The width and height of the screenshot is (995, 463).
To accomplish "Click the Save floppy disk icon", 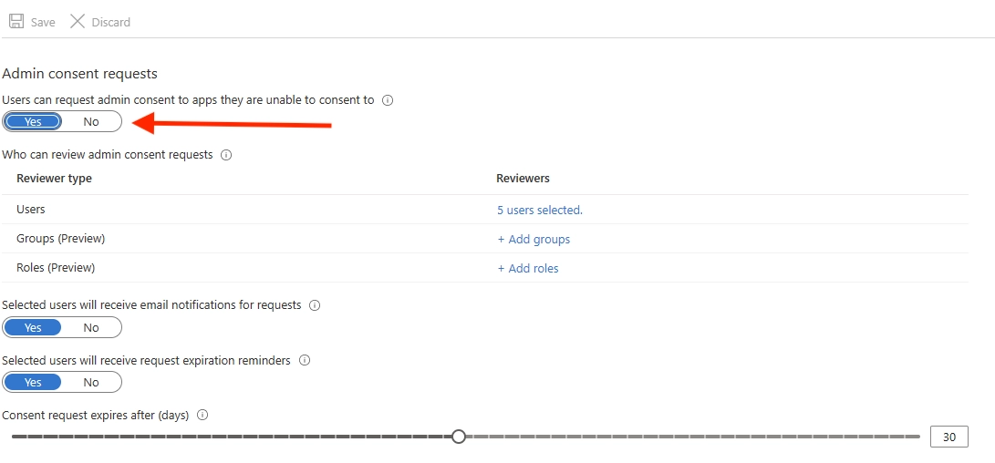I will point(16,22).
